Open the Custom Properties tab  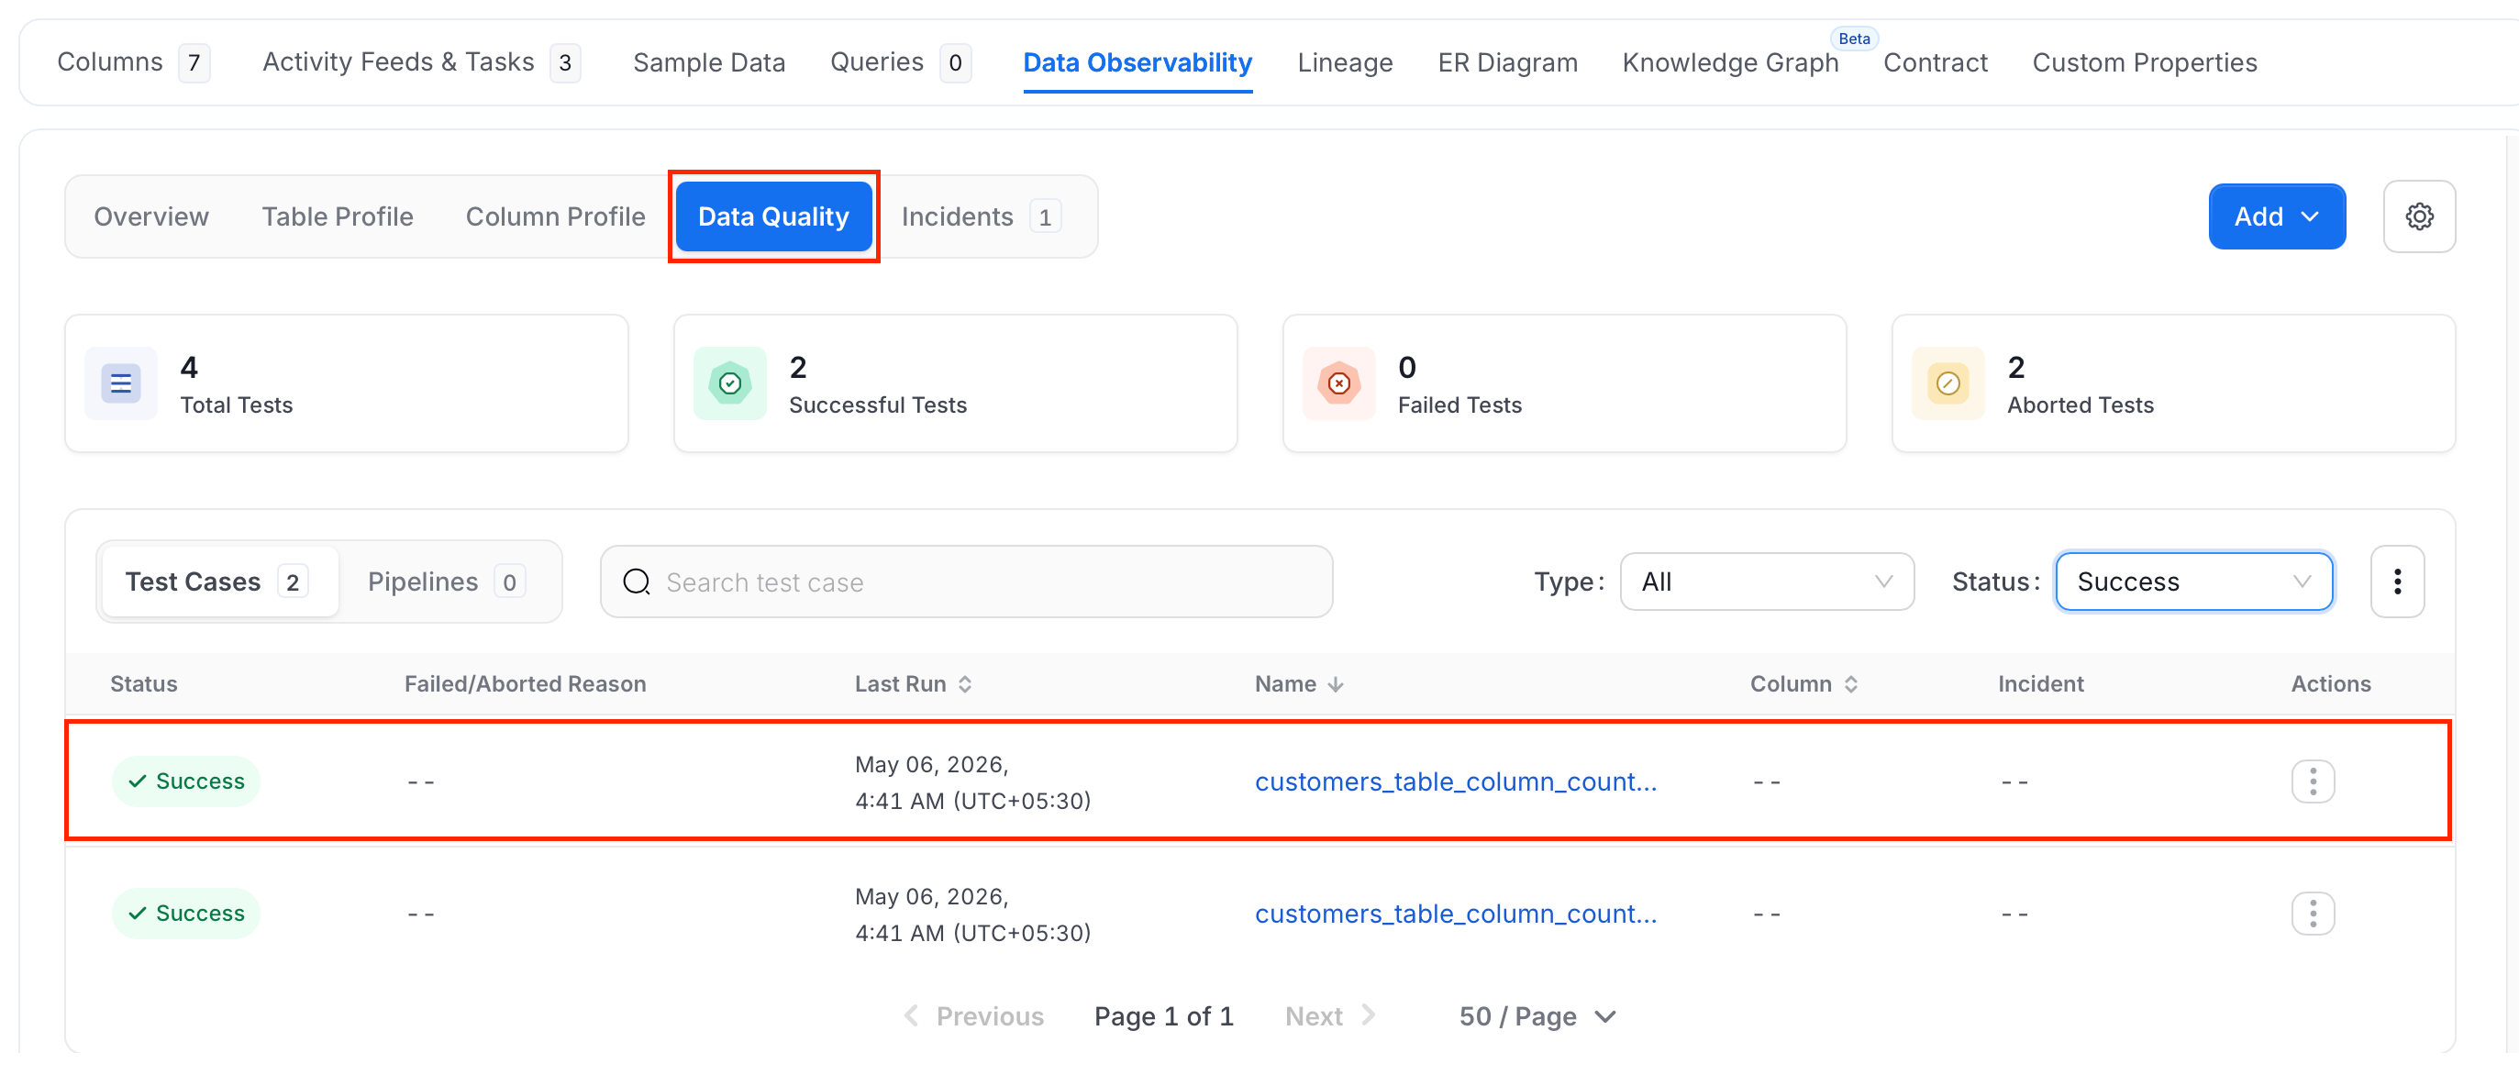pyautogui.click(x=2145, y=62)
